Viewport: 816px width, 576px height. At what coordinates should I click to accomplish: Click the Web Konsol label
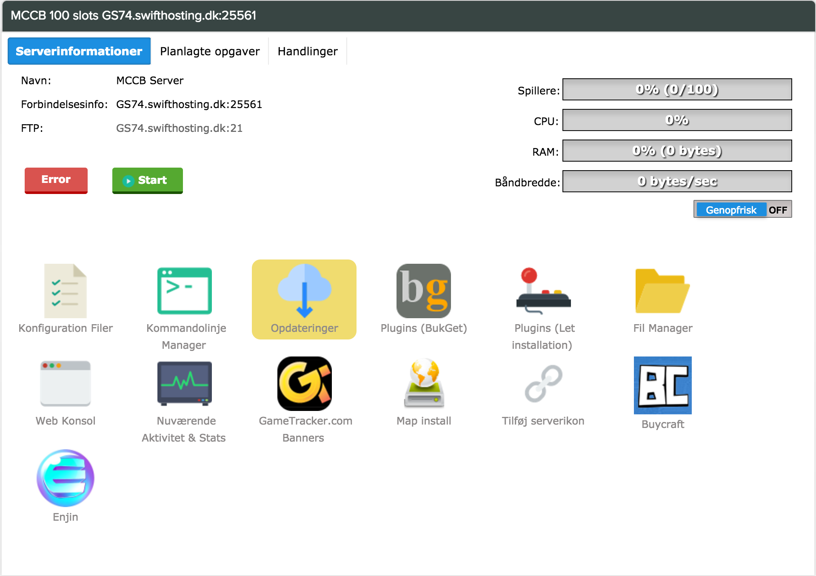[x=66, y=421]
